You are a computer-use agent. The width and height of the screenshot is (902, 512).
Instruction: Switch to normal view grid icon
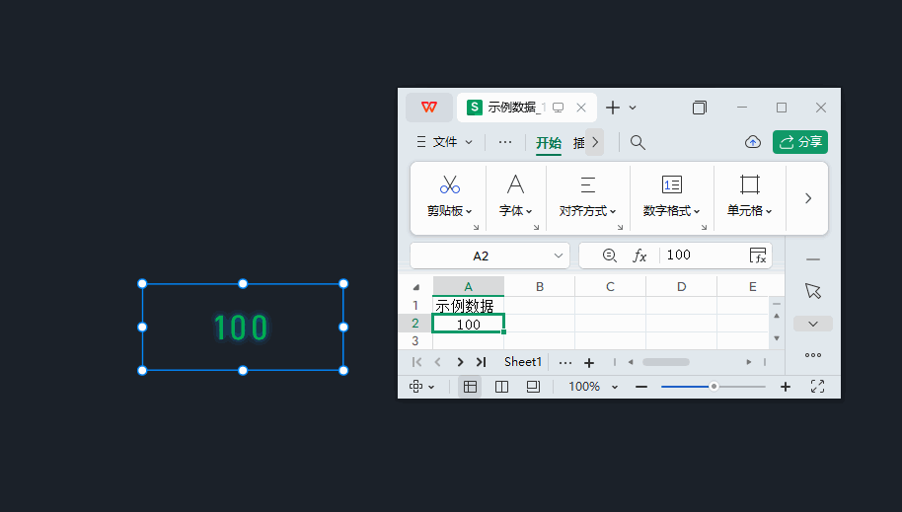470,387
